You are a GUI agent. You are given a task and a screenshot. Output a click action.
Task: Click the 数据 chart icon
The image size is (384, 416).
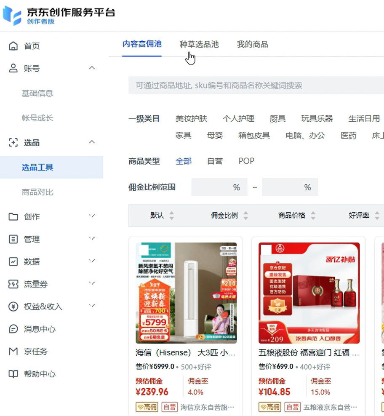click(13, 261)
